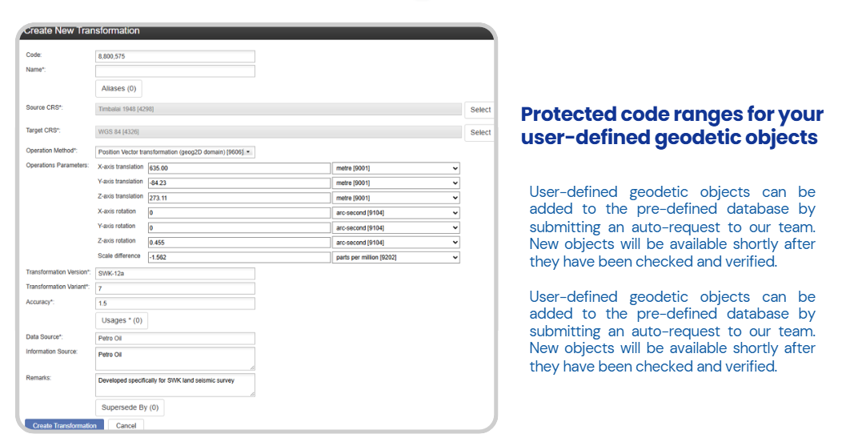842x438 pixels.
Task: Open the Scale difference unit dropdown
Action: [396, 257]
